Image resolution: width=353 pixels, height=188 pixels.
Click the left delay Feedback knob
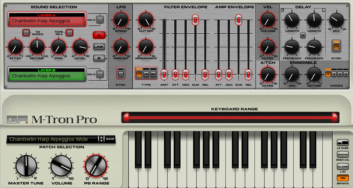click(x=292, y=47)
